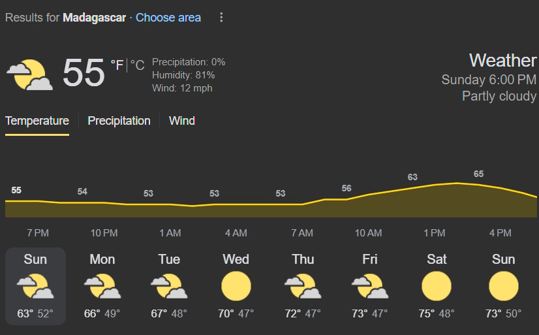
Task: Select Monday's partly cloudy forecast icon
Action: pos(102,286)
